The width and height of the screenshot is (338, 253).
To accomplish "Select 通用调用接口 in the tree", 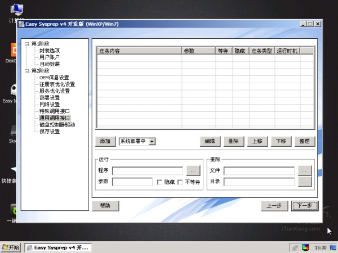I will pos(55,118).
